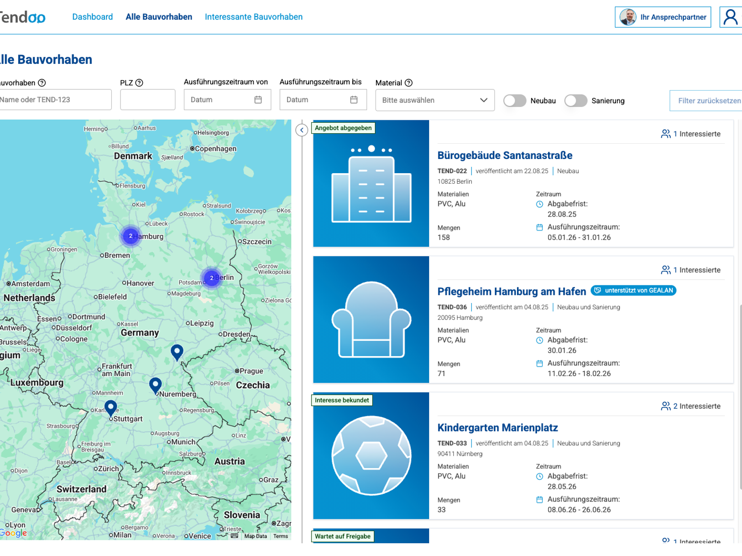Click the help icon next to Material

coord(409,83)
